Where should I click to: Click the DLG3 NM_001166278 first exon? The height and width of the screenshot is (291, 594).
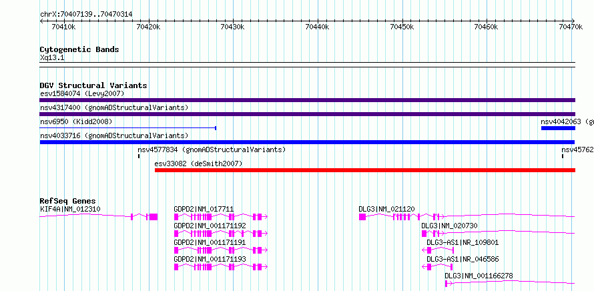tap(447, 284)
